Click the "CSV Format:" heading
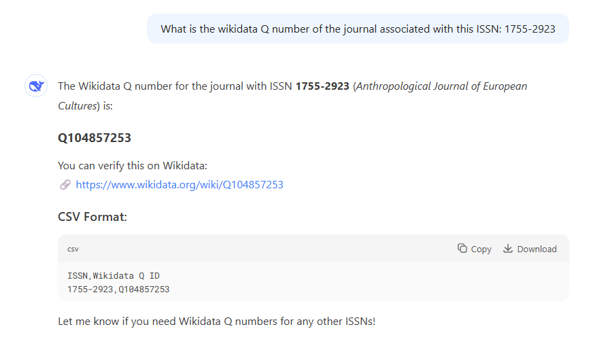 92,217
